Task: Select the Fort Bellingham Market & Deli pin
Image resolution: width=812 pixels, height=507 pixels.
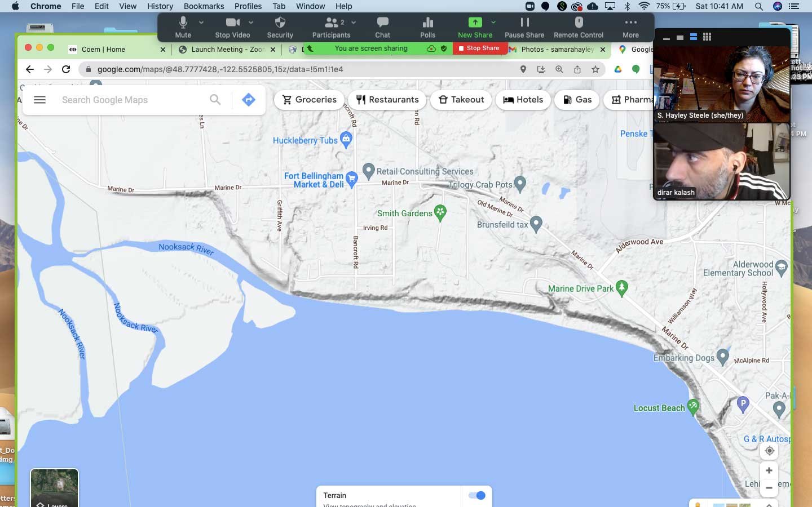Action: click(x=352, y=179)
